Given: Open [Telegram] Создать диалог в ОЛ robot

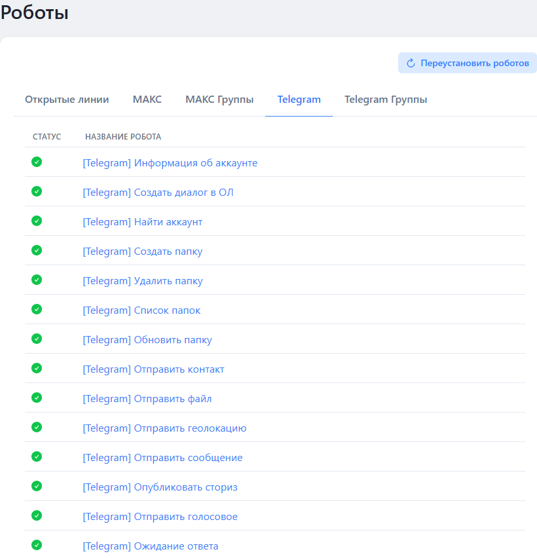Looking at the screenshot, I should (x=158, y=192).
